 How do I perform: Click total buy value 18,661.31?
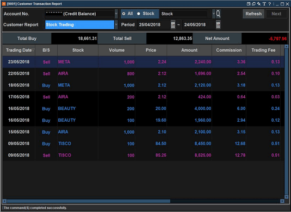(87, 39)
